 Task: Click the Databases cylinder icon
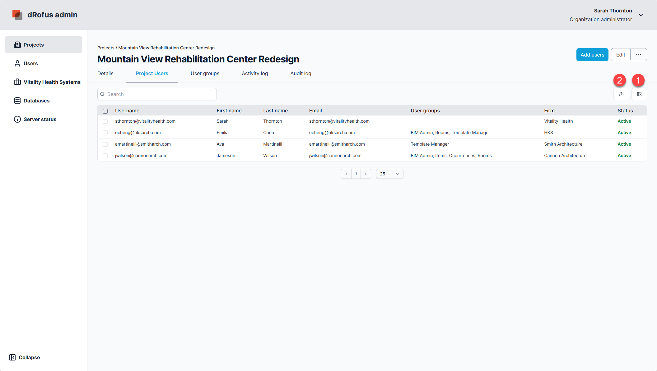(x=17, y=101)
